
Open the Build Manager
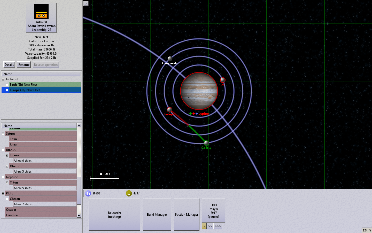point(157,215)
